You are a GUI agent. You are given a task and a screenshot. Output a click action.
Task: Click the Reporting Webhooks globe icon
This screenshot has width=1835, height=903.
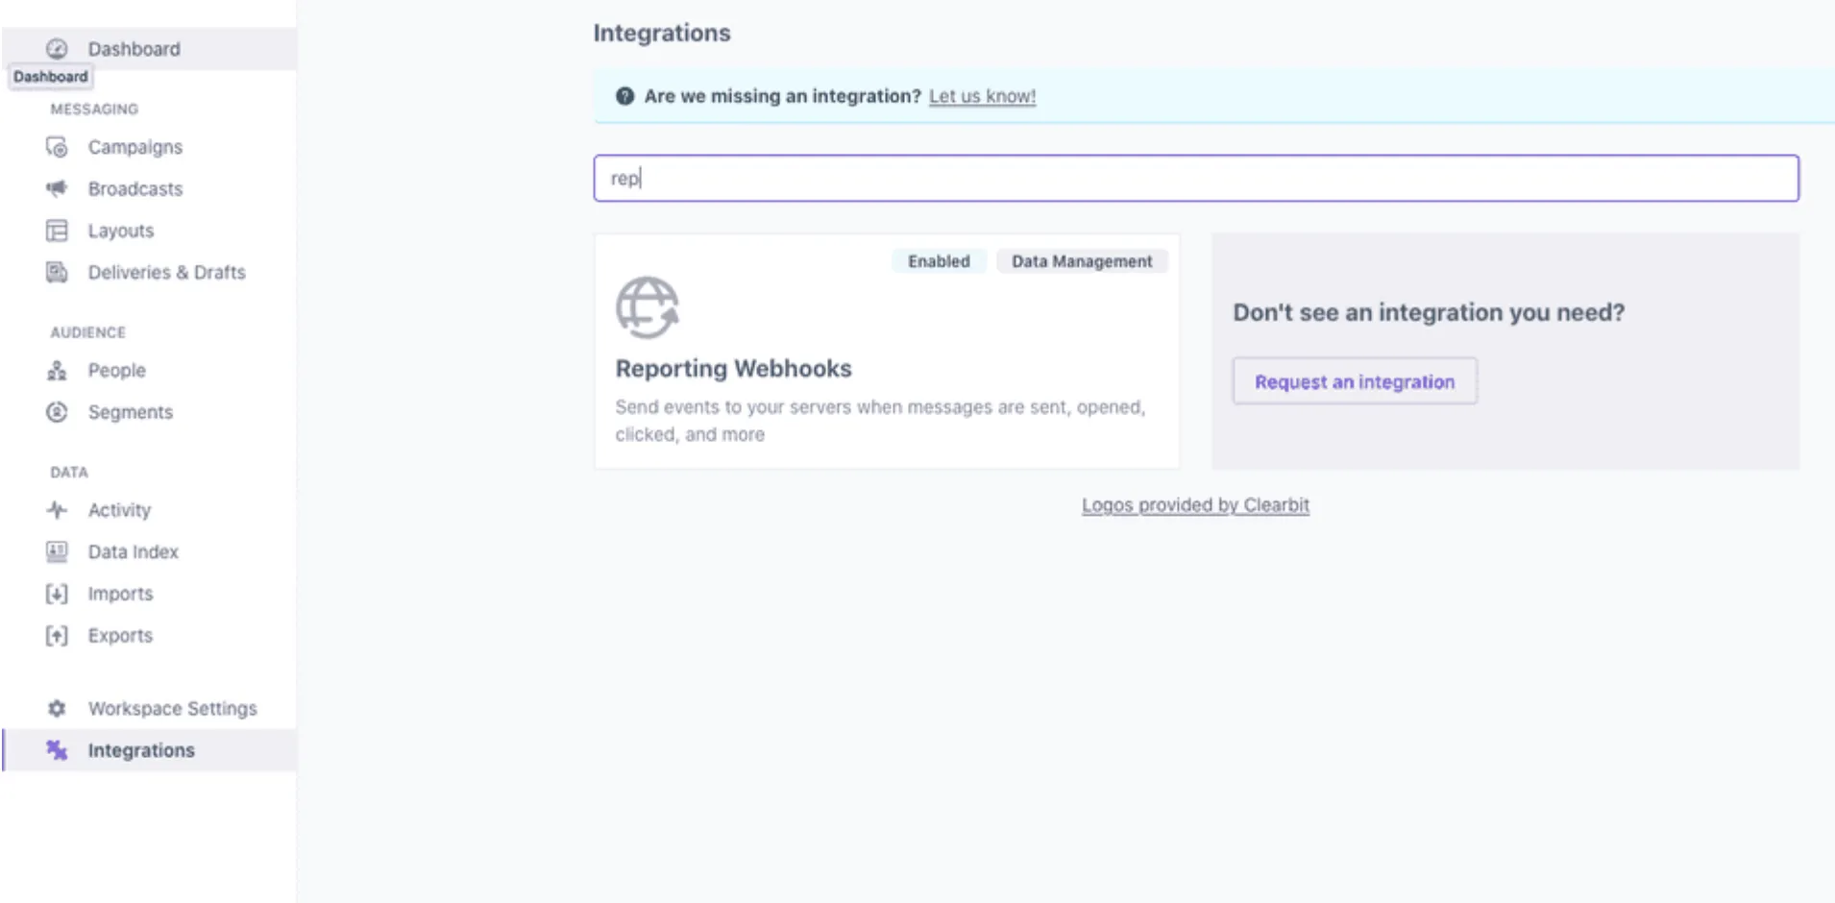pyautogui.click(x=648, y=307)
